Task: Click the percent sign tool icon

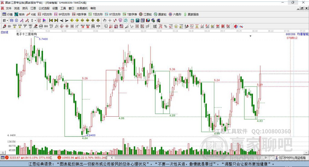Action: pyautogui.click(x=166, y=27)
